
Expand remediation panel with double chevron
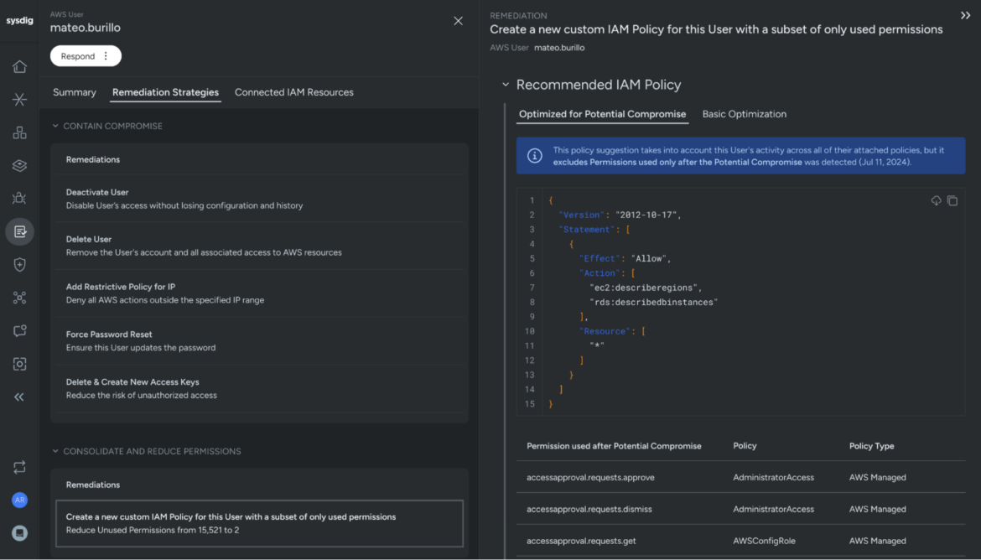tap(966, 14)
